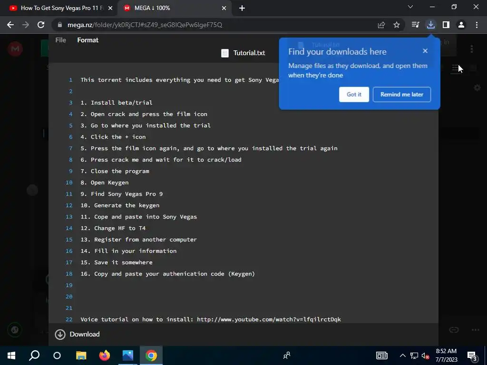The height and width of the screenshot is (365, 487).
Task: Open the notification center icon
Action: [472, 355]
